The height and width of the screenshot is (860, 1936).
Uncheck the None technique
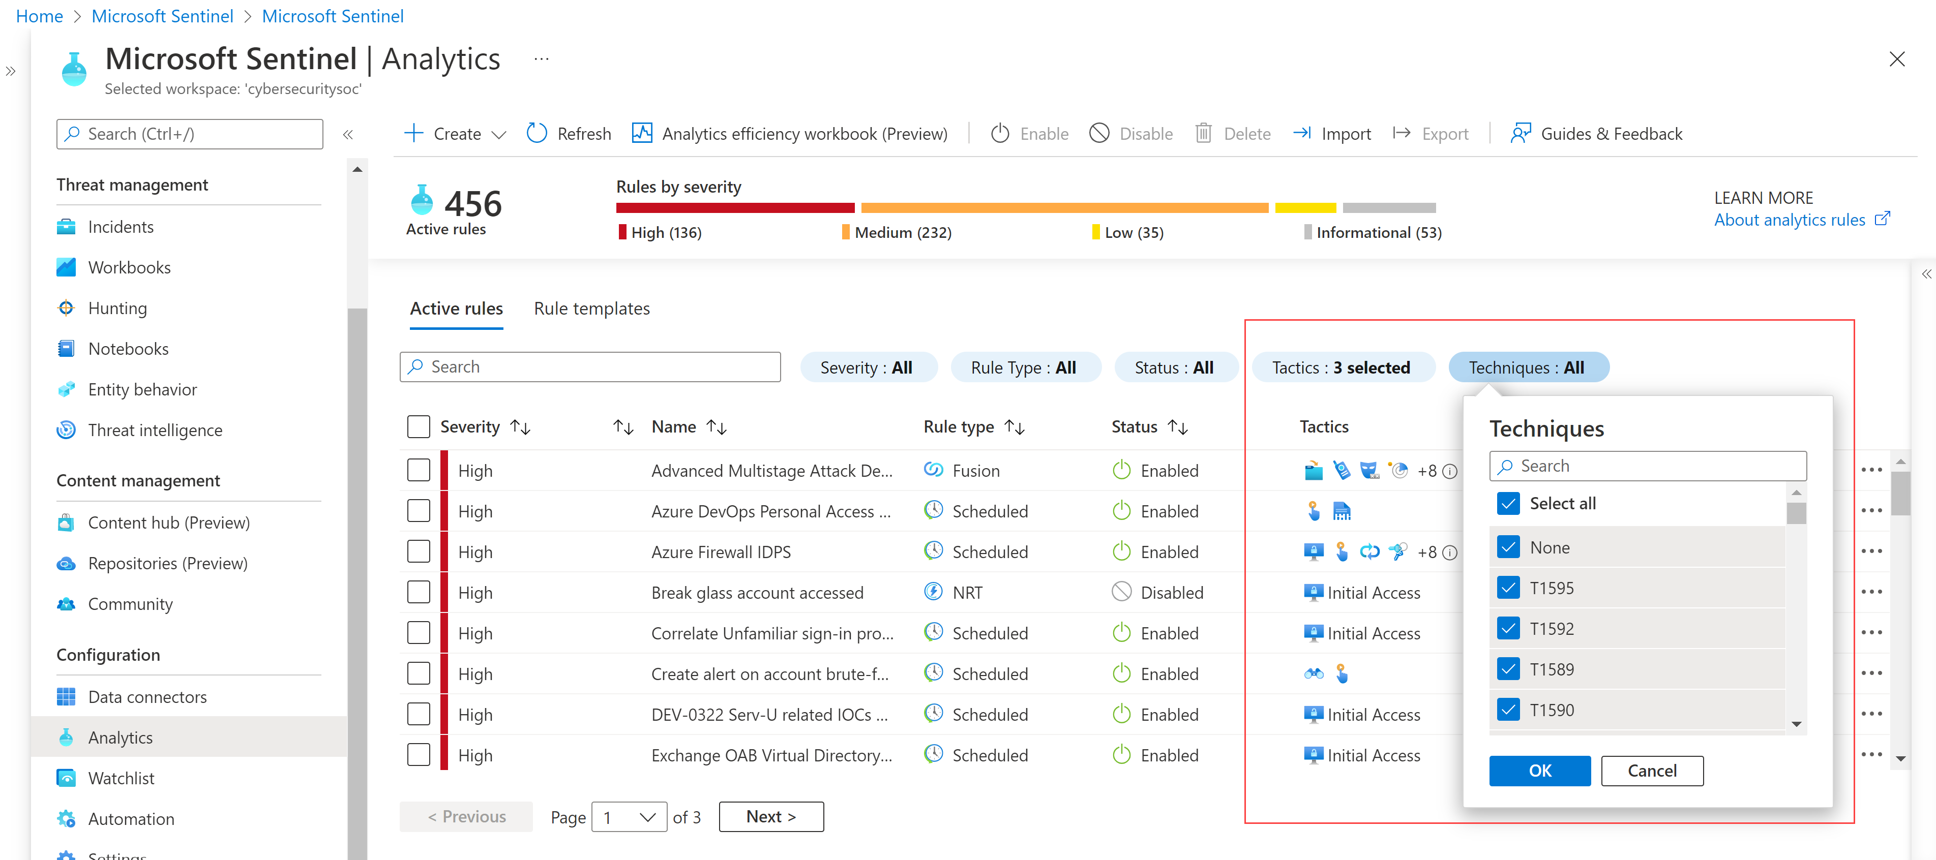click(x=1508, y=547)
